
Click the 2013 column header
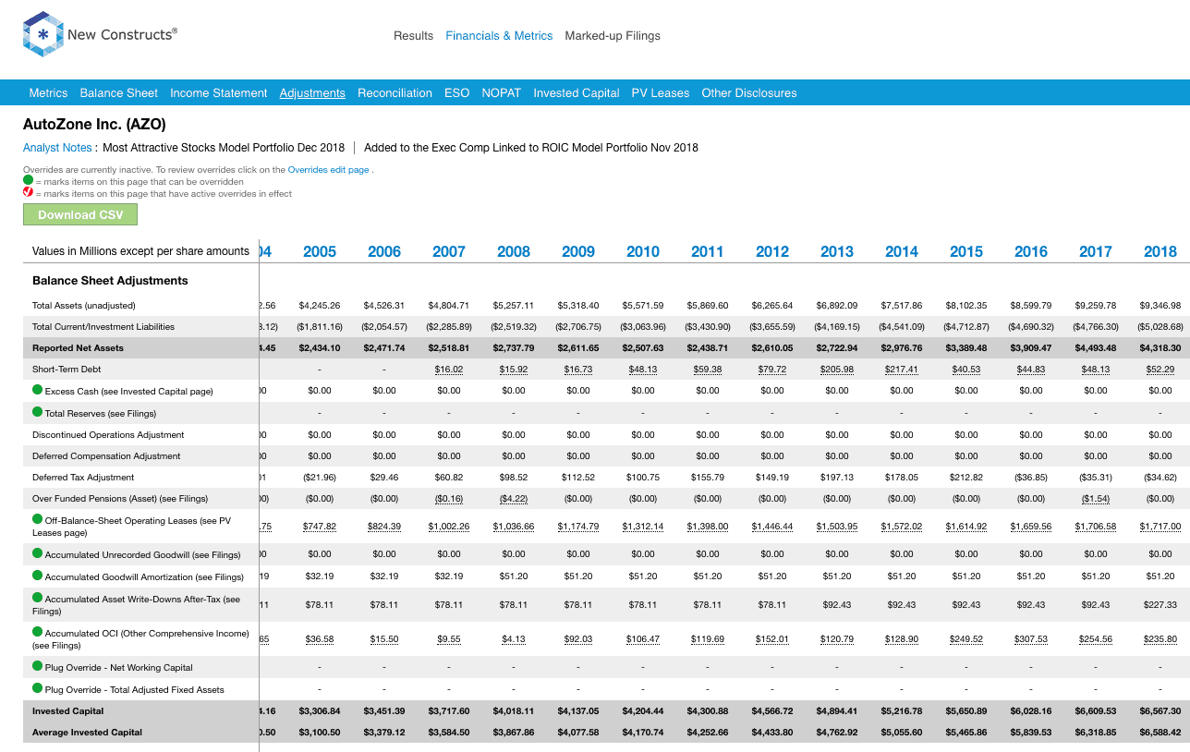[837, 251]
